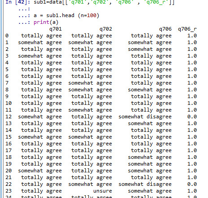Click row 20's q706_r value 1.0
Screen dimensions: 208x198
[192, 171]
